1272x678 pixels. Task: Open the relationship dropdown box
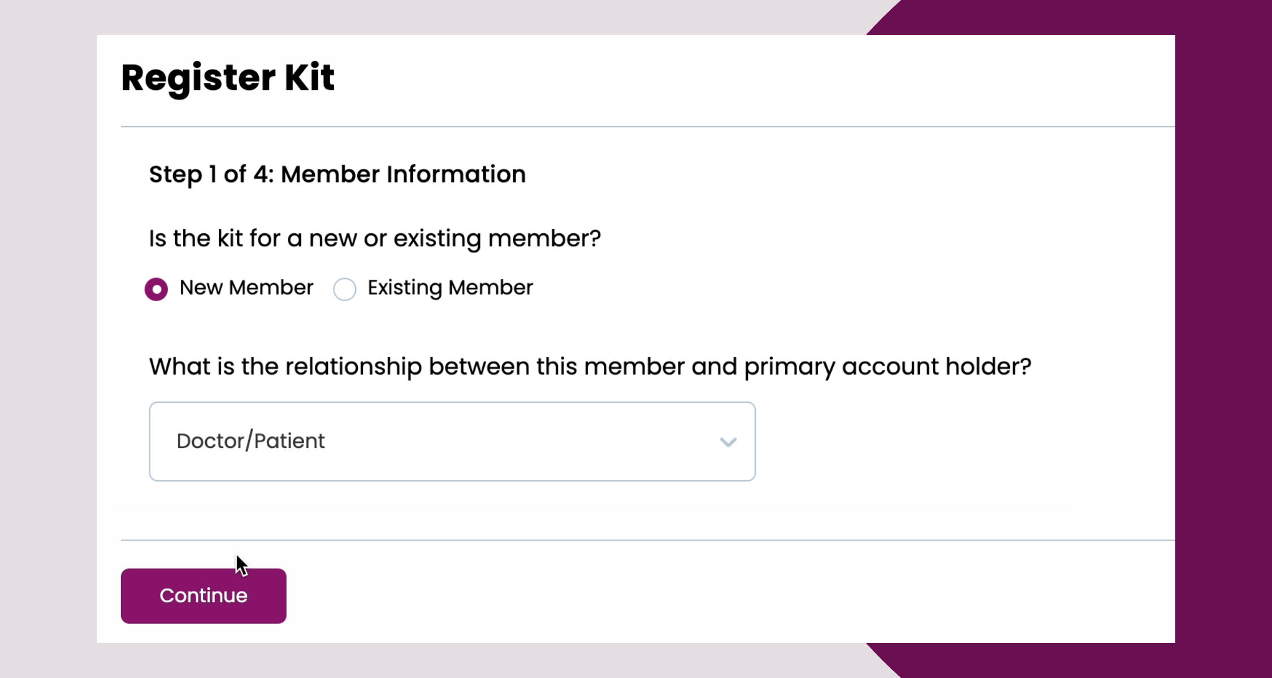coord(452,441)
